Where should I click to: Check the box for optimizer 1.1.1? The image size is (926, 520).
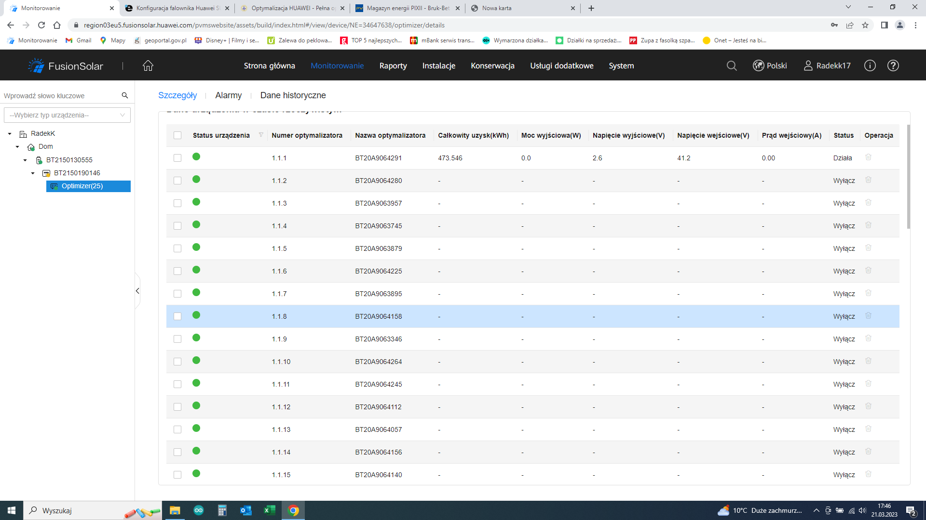pyautogui.click(x=177, y=158)
